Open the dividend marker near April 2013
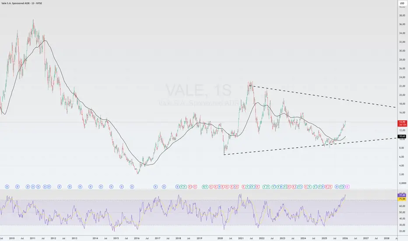The height and width of the screenshot is (241, 408). coord(80,187)
